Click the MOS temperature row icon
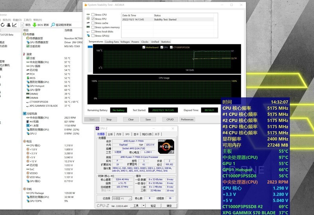The image size is (314, 215). coord(28,78)
